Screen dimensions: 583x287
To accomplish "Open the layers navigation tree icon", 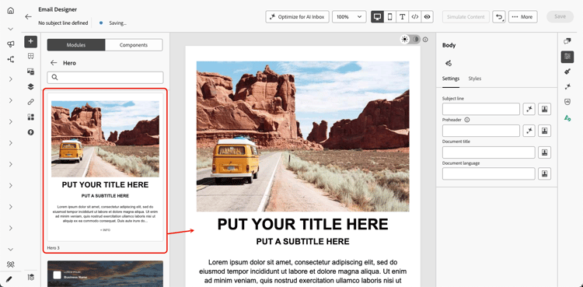I will pos(31,87).
